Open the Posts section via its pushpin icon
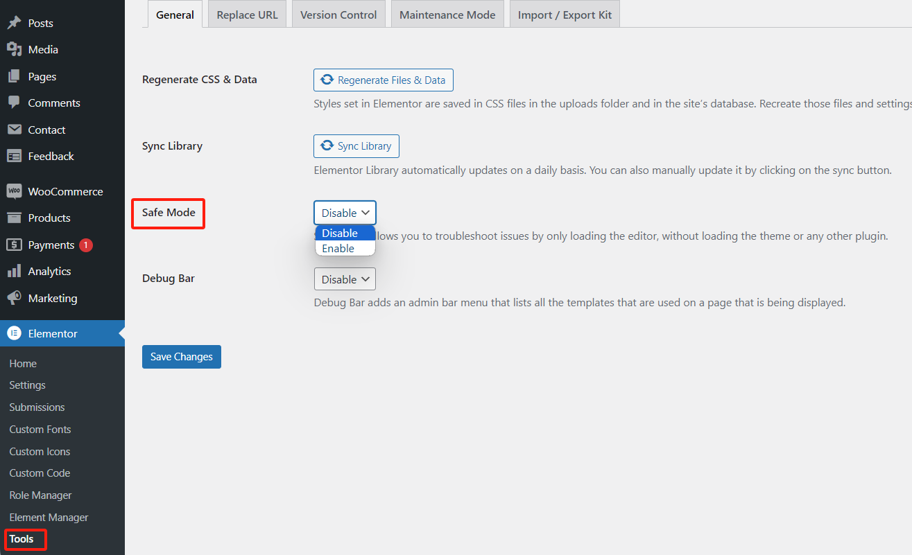Screen dimensions: 912x555 point(15,23)
